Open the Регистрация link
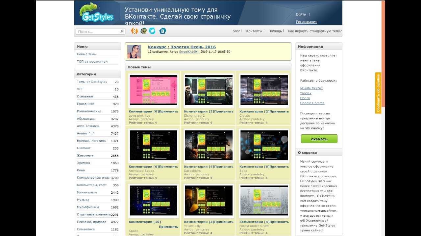The height and width of the screenshot is (236, 421). coord(307,22)
